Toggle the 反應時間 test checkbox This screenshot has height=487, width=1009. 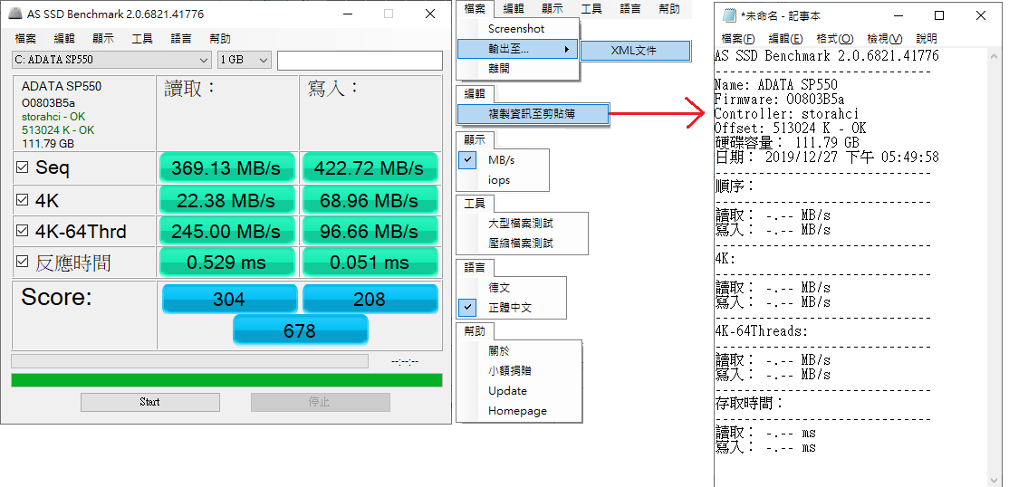(23, 262)
